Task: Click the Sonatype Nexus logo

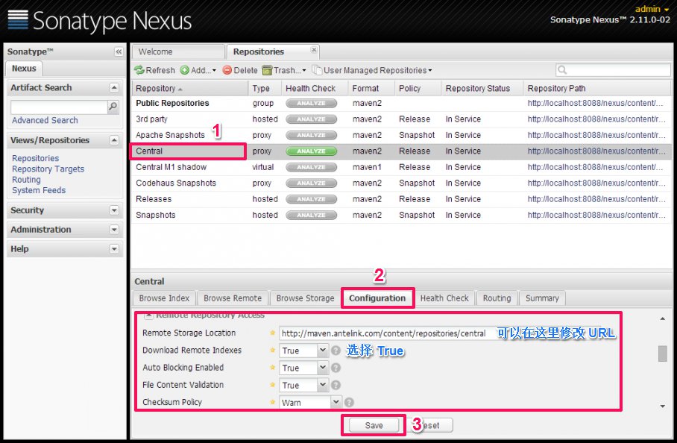Action: click(100, 20)
